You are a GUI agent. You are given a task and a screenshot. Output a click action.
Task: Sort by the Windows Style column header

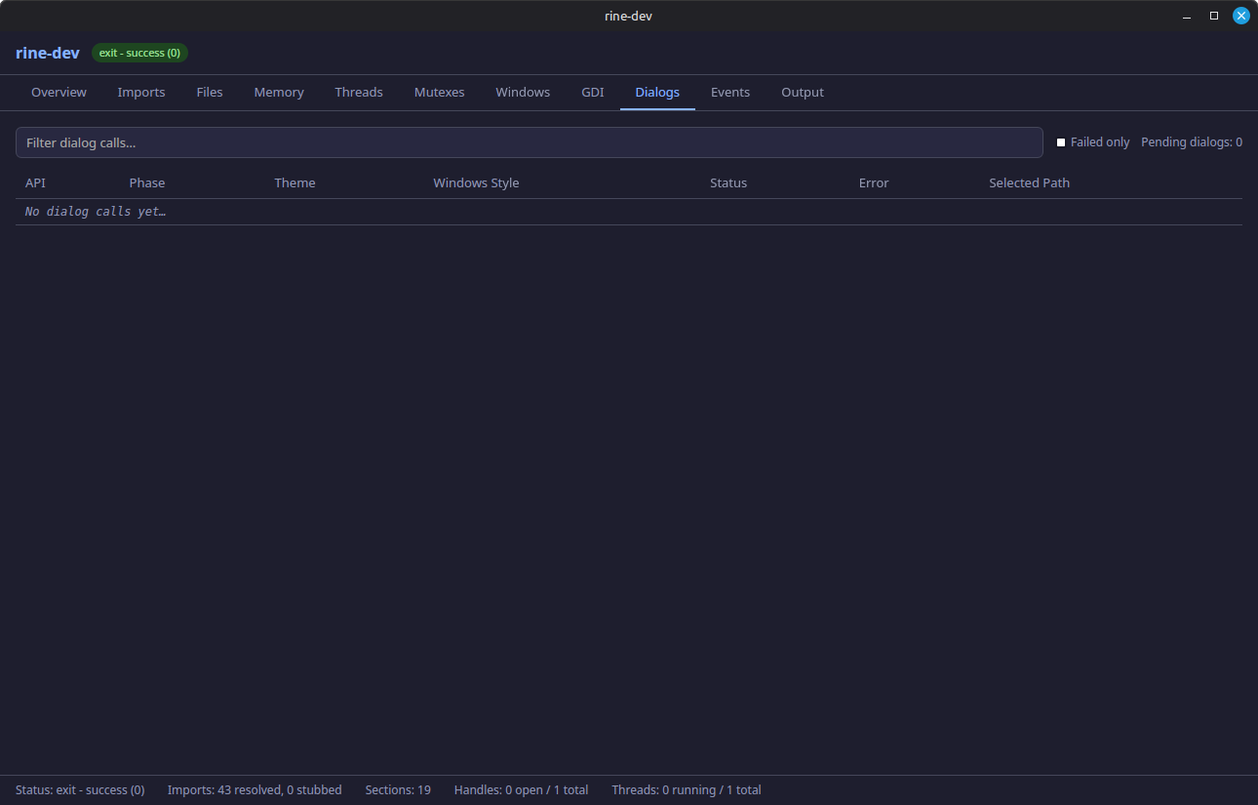[x=476, y=182]
